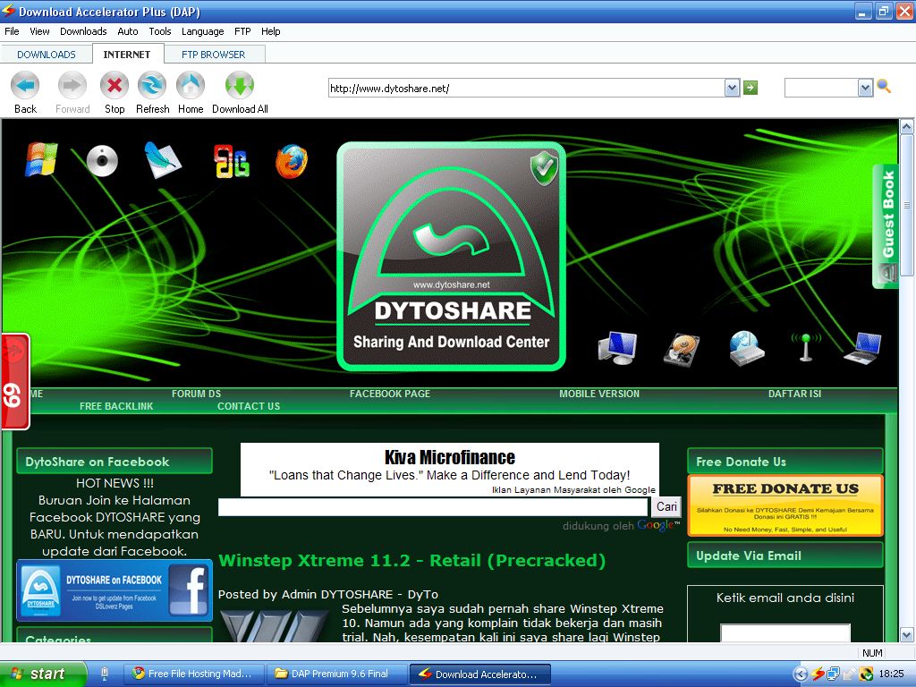Go to the Home page icon
The width and height of the screenshot is (916, 687).
(191, 86)
